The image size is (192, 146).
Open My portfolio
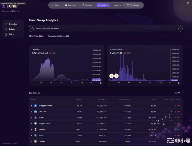pyautogui.click(x=133, y=5)
